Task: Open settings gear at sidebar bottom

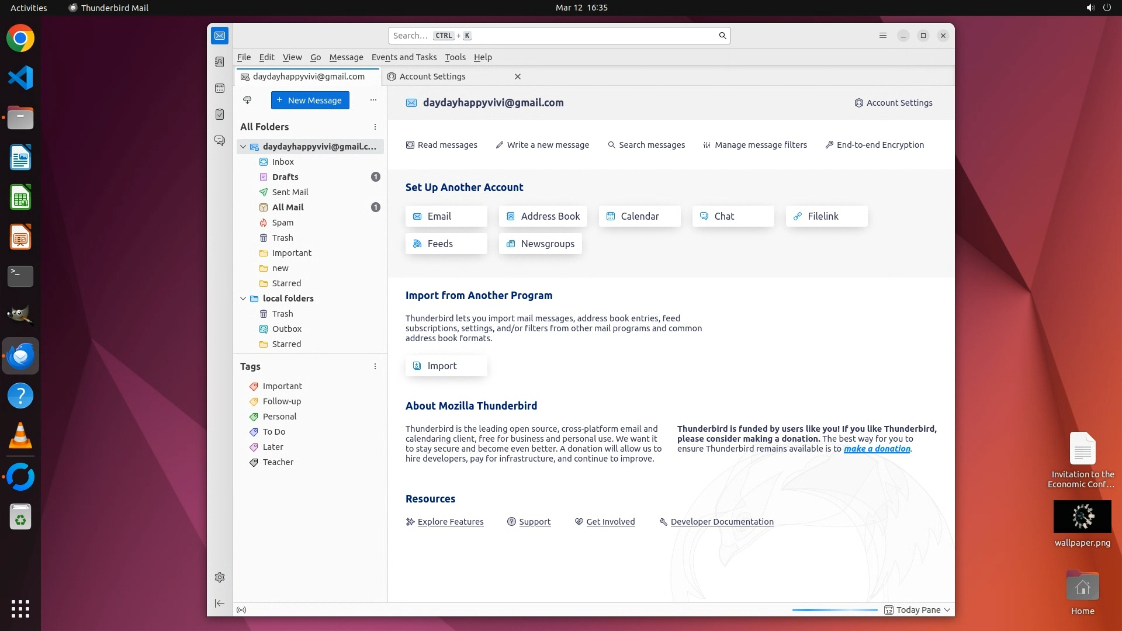Action: 220,577
